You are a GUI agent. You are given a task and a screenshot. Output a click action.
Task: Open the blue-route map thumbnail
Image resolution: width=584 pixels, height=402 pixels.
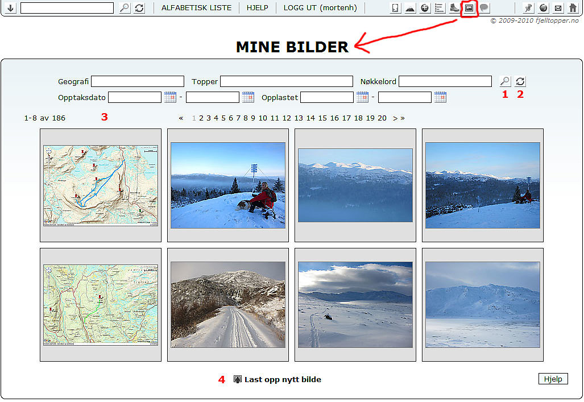point(101,185)
